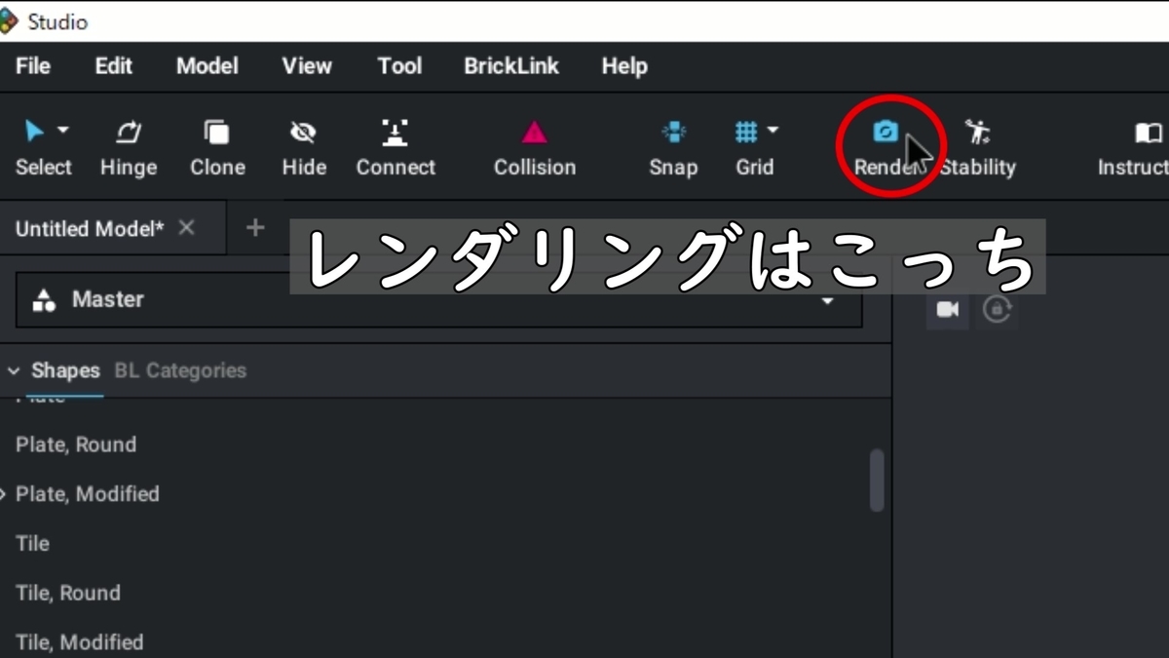The width and height of the screenshot is (1169, 658).
Task: Open the Tool menu
Action: pyautogui.click(x=399, y=66)
